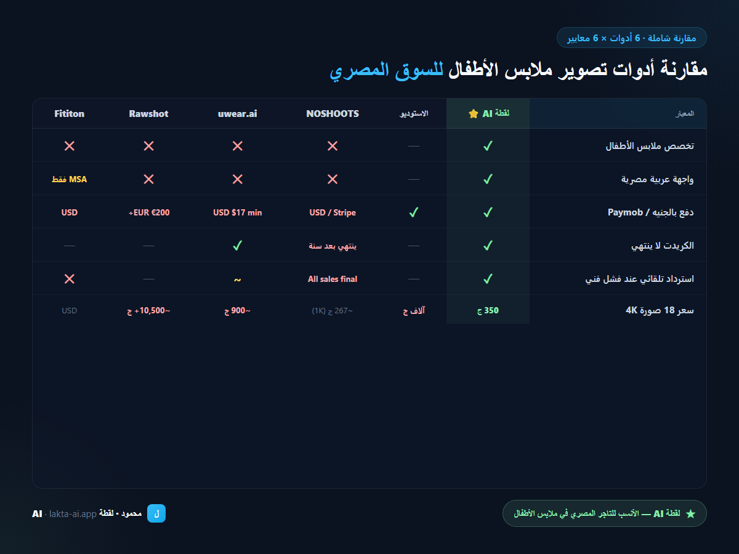Click the تخصص ملابس الأطفال row label

pos(650,146)
